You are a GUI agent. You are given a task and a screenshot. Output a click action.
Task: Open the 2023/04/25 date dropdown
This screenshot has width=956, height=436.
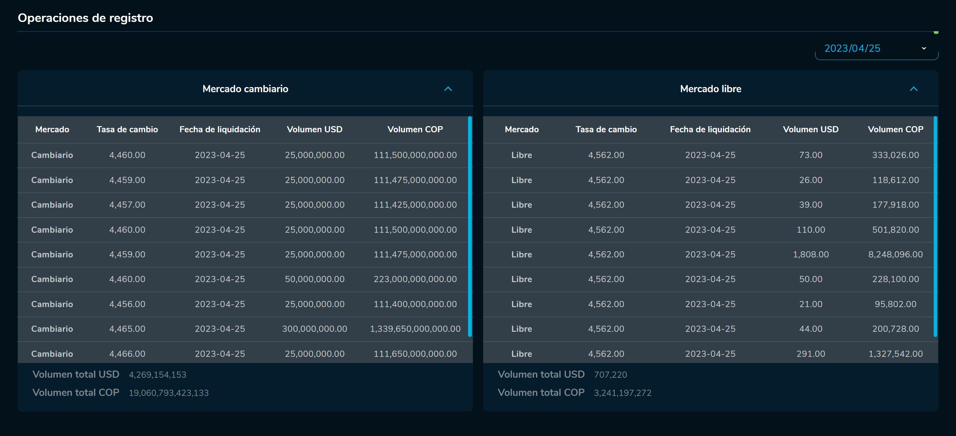852,49
